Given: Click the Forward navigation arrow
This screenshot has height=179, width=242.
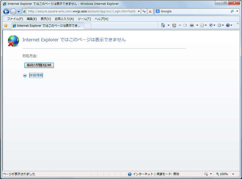Looking at the screenshot, I should pyautogui.click(x=13, y=11).
